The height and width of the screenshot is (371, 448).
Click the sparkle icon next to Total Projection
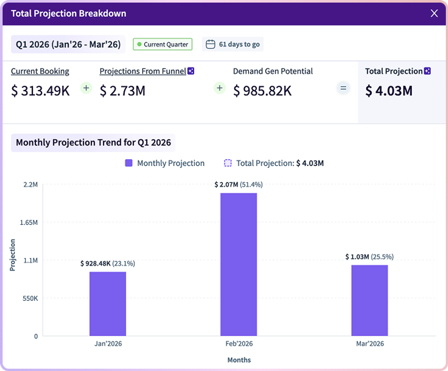[x=428, y=71]
